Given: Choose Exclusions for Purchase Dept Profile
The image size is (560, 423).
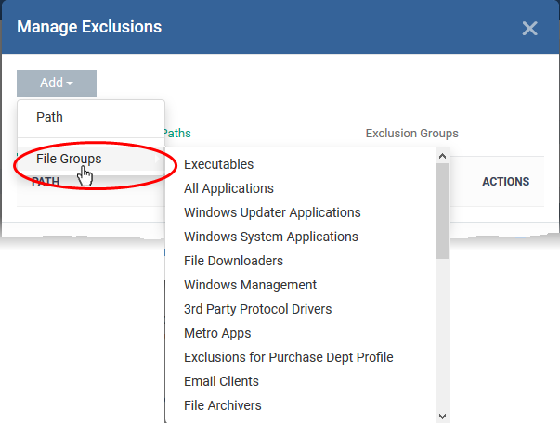Looking at the screenshot, I should (289, 357).
